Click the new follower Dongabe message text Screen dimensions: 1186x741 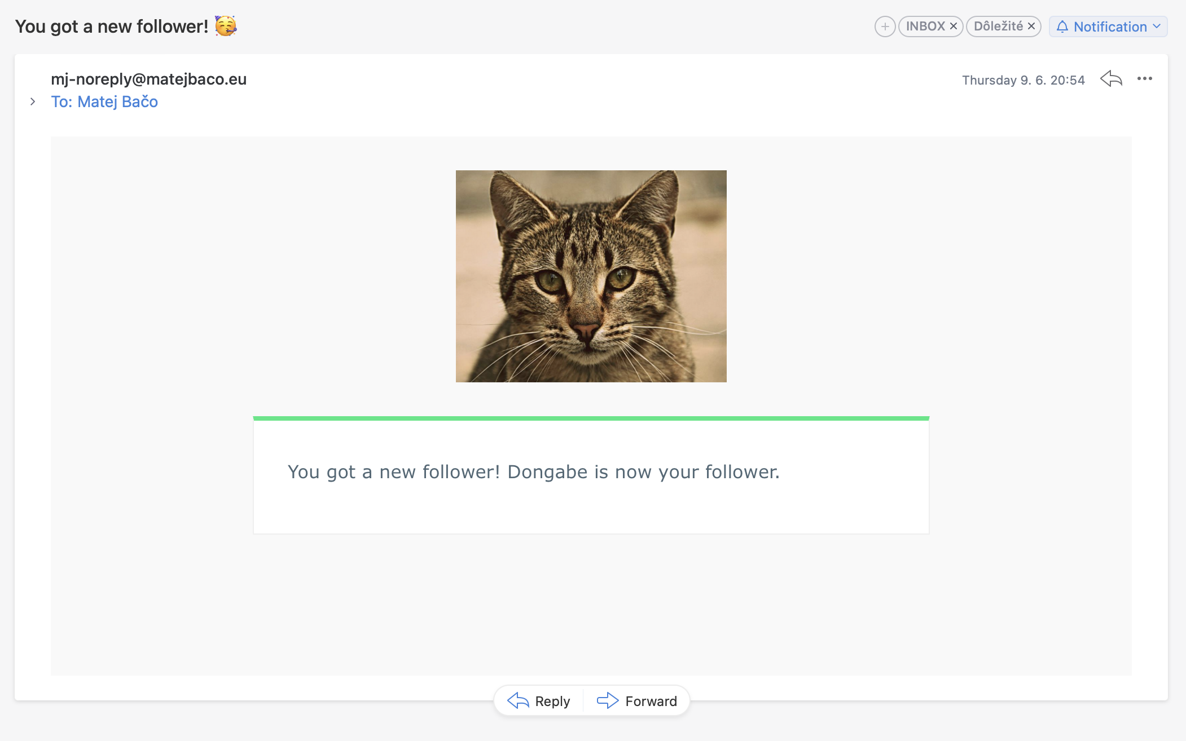click(533, 472)
